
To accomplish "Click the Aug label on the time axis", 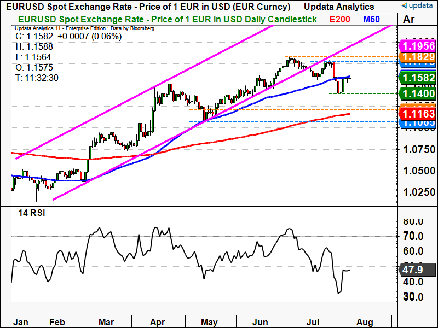I will coord(365,322).
